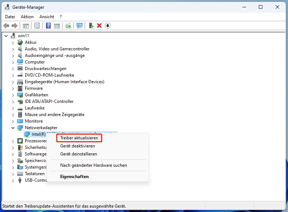
Task: Minimize the Geräte-Manager window
Action: point(244,7)
